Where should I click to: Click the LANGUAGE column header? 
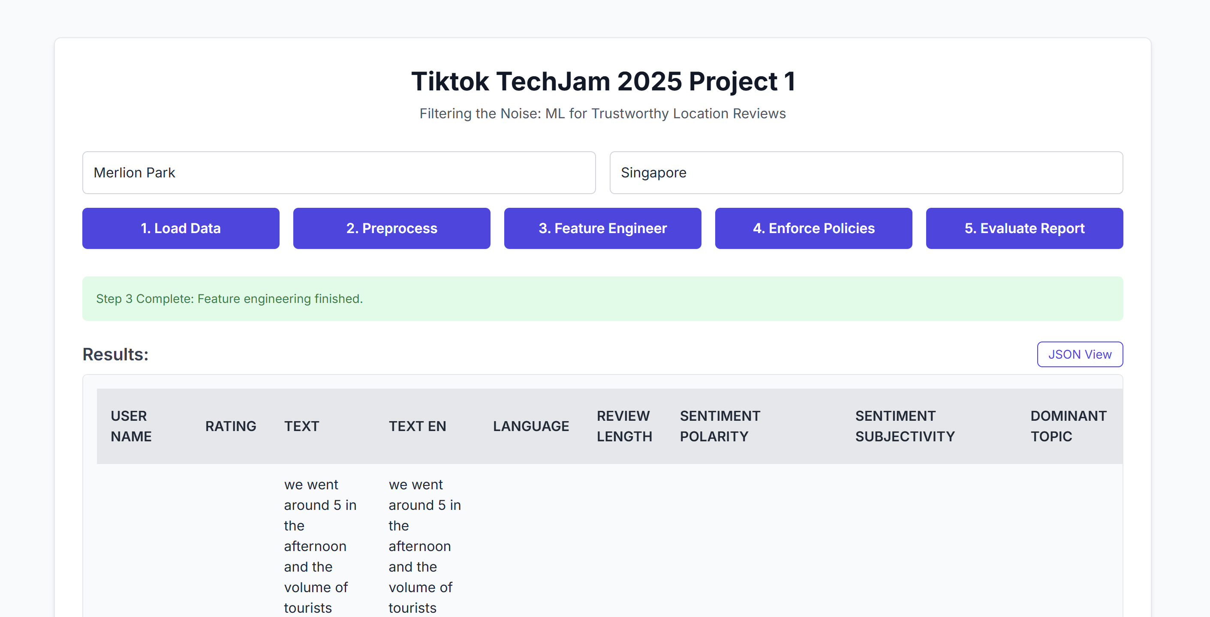(531, 426)
